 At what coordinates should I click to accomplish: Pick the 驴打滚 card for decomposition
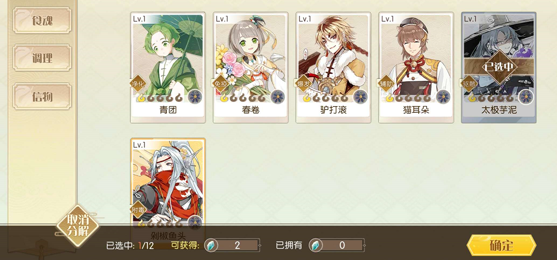point(333,68)
